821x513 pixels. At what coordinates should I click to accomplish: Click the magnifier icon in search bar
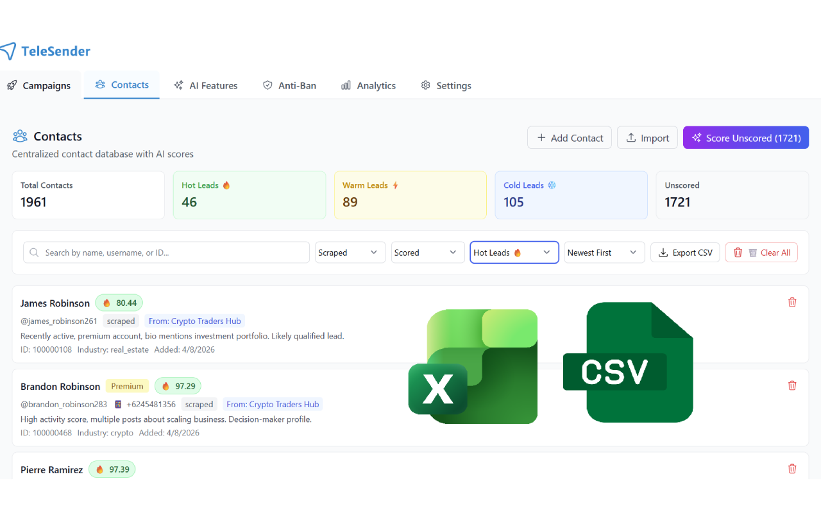pyautogui.click(x=34, y=253)
